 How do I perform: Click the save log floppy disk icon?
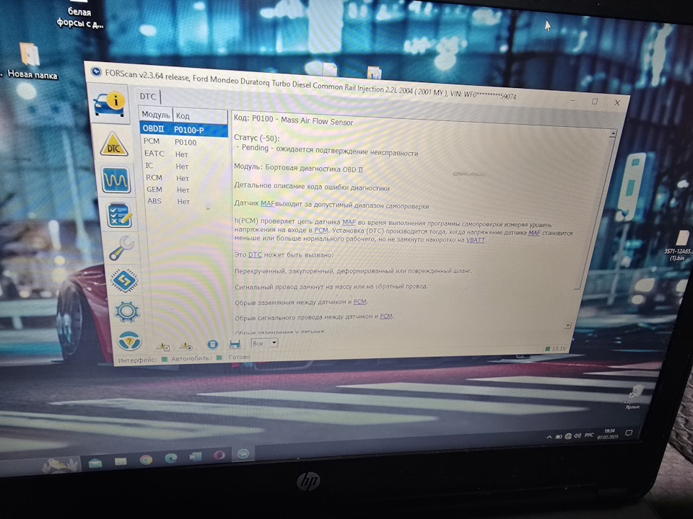(x=235, y=344)
